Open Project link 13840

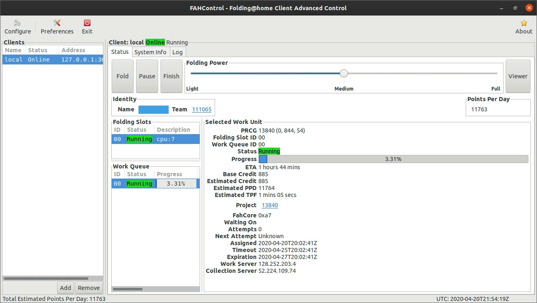270,205
